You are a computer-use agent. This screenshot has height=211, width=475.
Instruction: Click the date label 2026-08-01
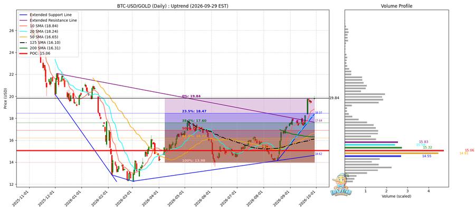pyautogui.click(x=256, y=198)
